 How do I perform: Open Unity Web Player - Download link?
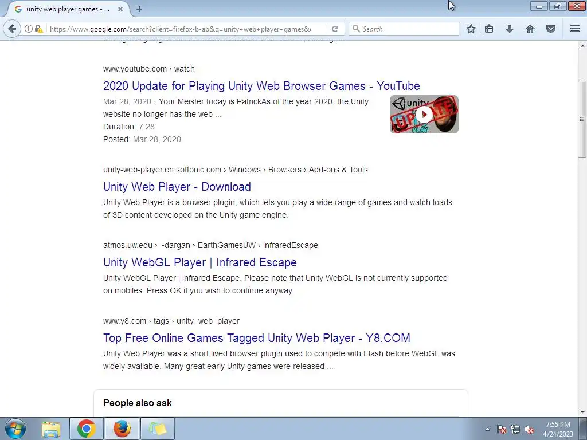click(177, 187)
